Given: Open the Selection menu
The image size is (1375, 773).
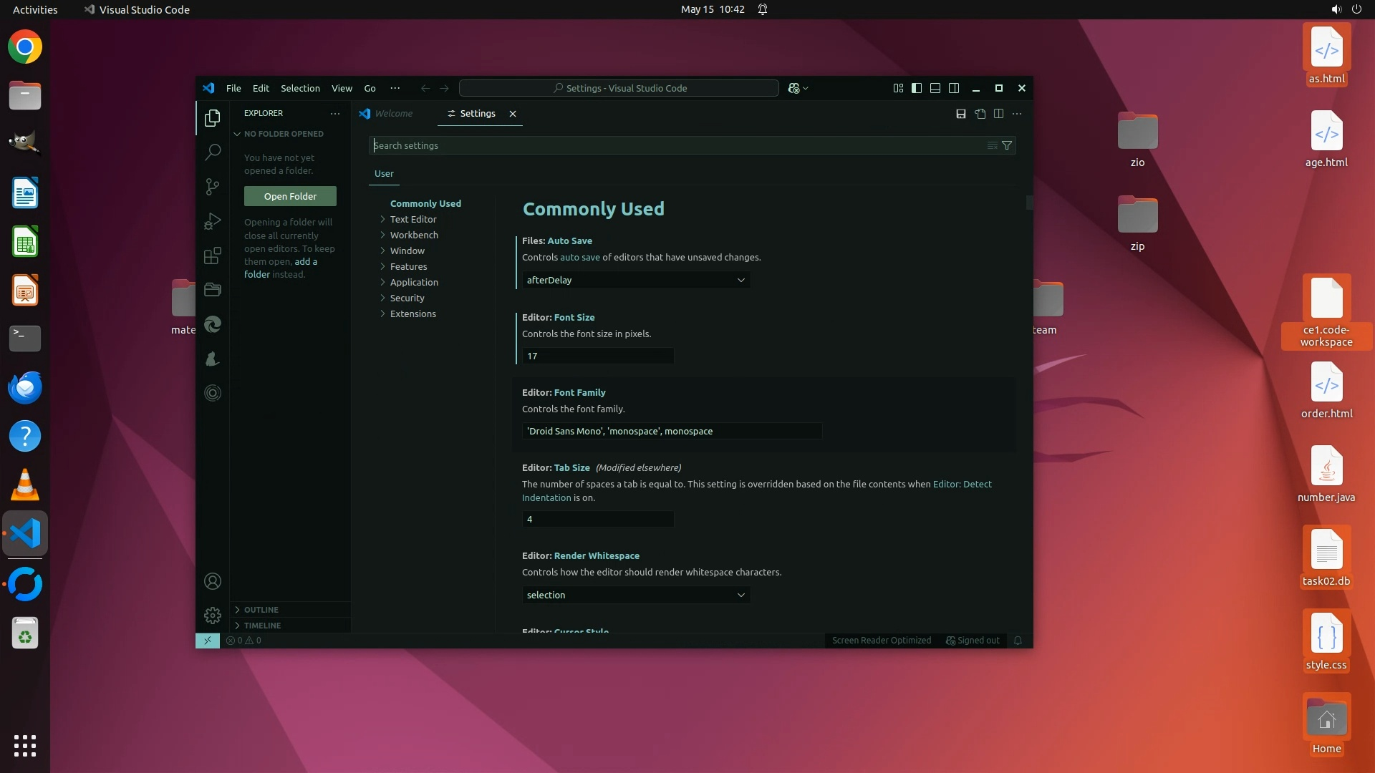Looking at the screenshot, I should [300, 88].
